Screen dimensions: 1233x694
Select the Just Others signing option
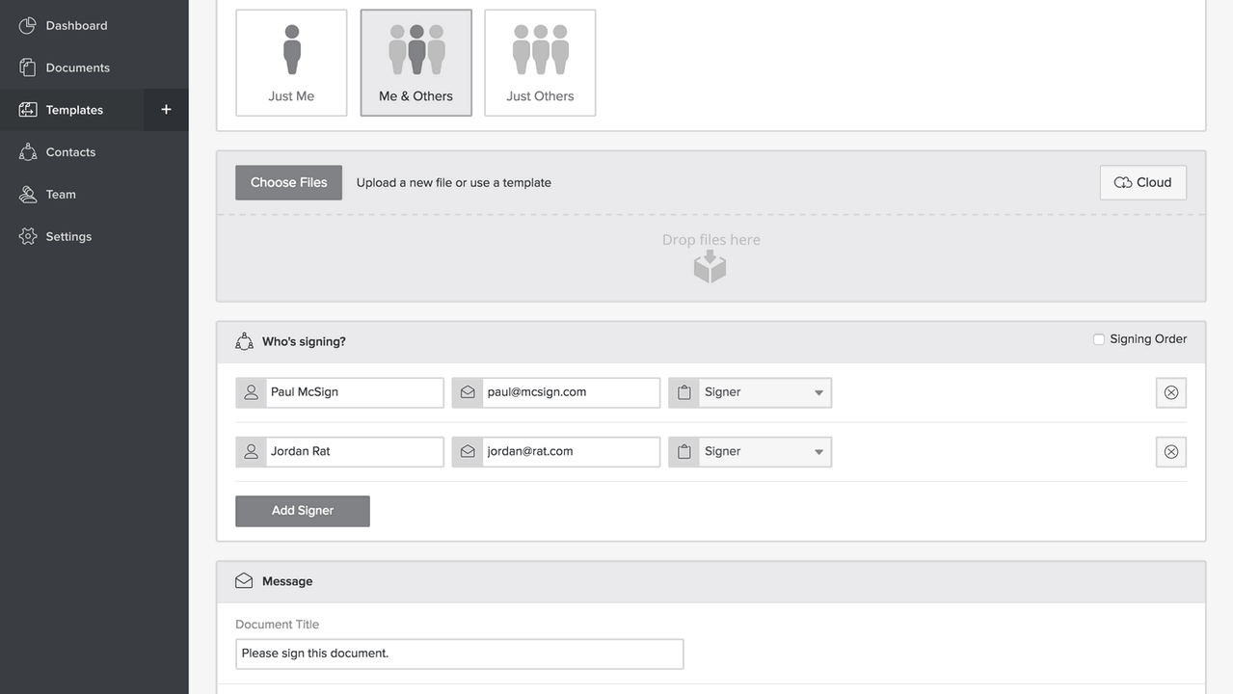pyautogui.click(x=540, y=63)
